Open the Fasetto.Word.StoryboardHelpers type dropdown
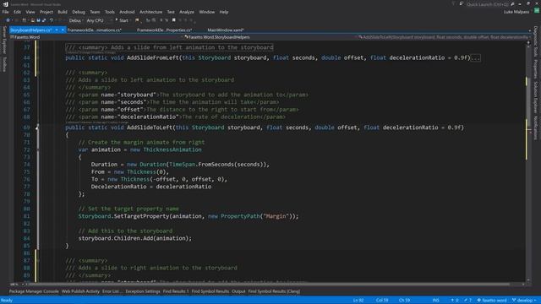The width and height of the screenshot is (541, 304). click(269, 37)
